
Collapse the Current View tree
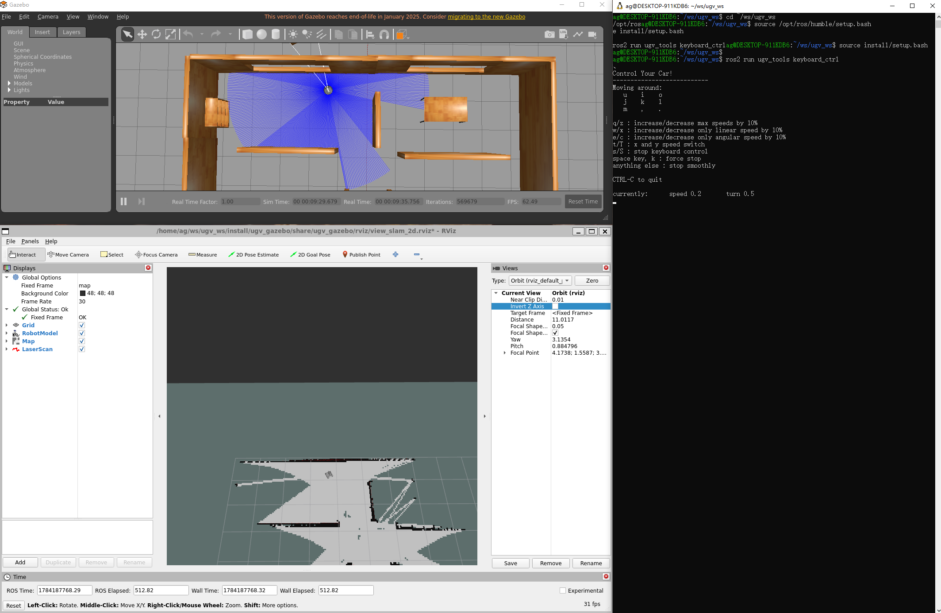(496, 293)
